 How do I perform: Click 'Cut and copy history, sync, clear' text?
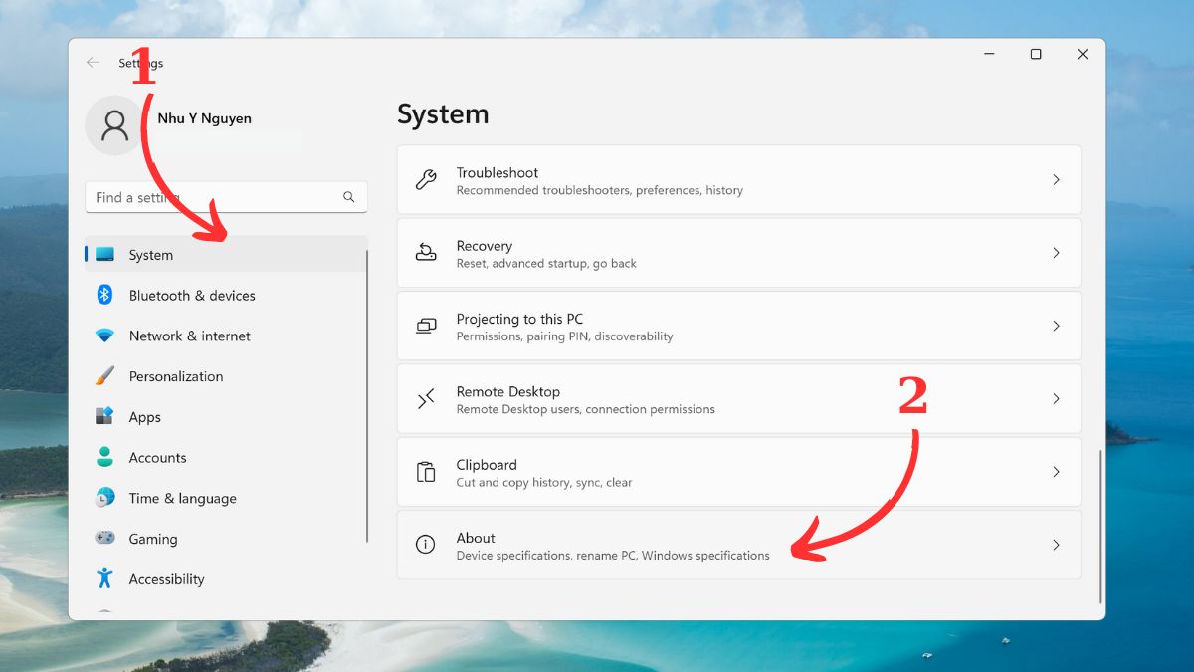544,483
